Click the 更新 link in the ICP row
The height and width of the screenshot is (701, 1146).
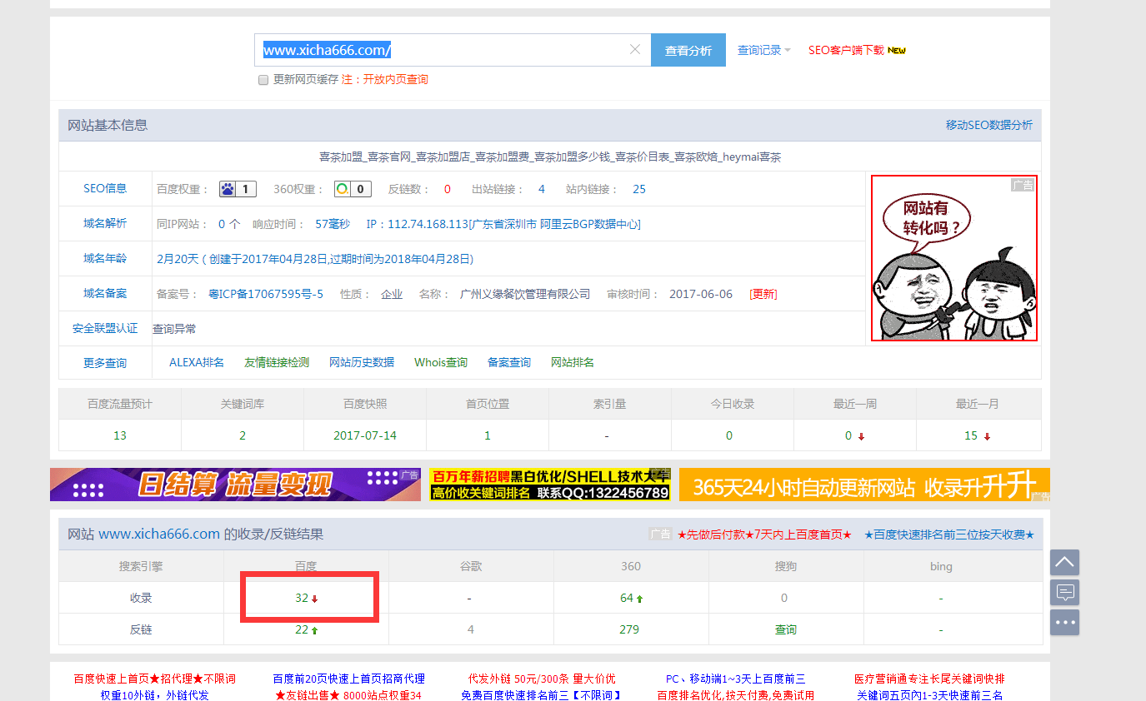pyautogui.click(x=763, y=294)
